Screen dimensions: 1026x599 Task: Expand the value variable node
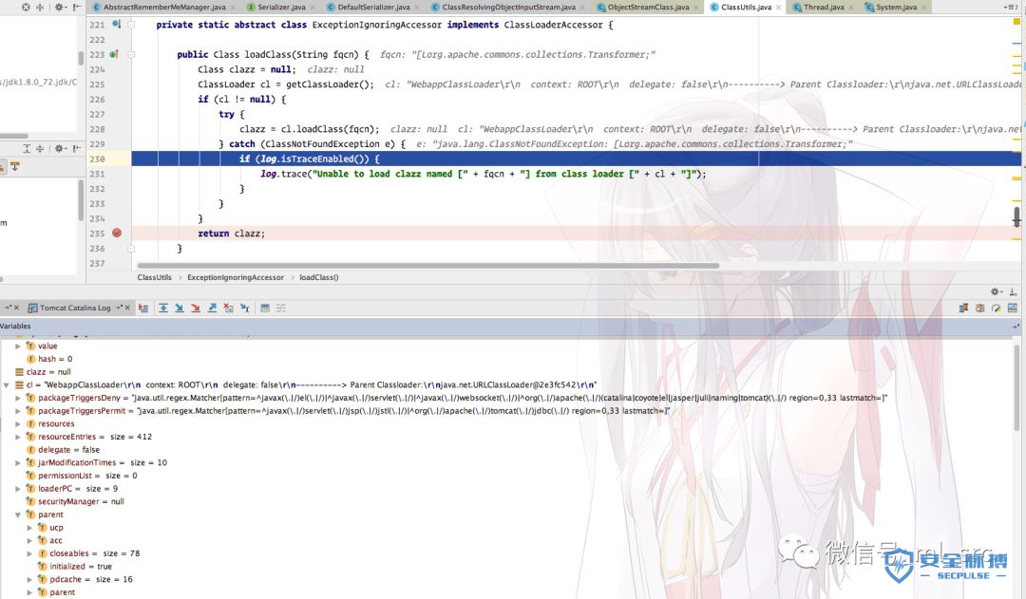coord(18,346)
